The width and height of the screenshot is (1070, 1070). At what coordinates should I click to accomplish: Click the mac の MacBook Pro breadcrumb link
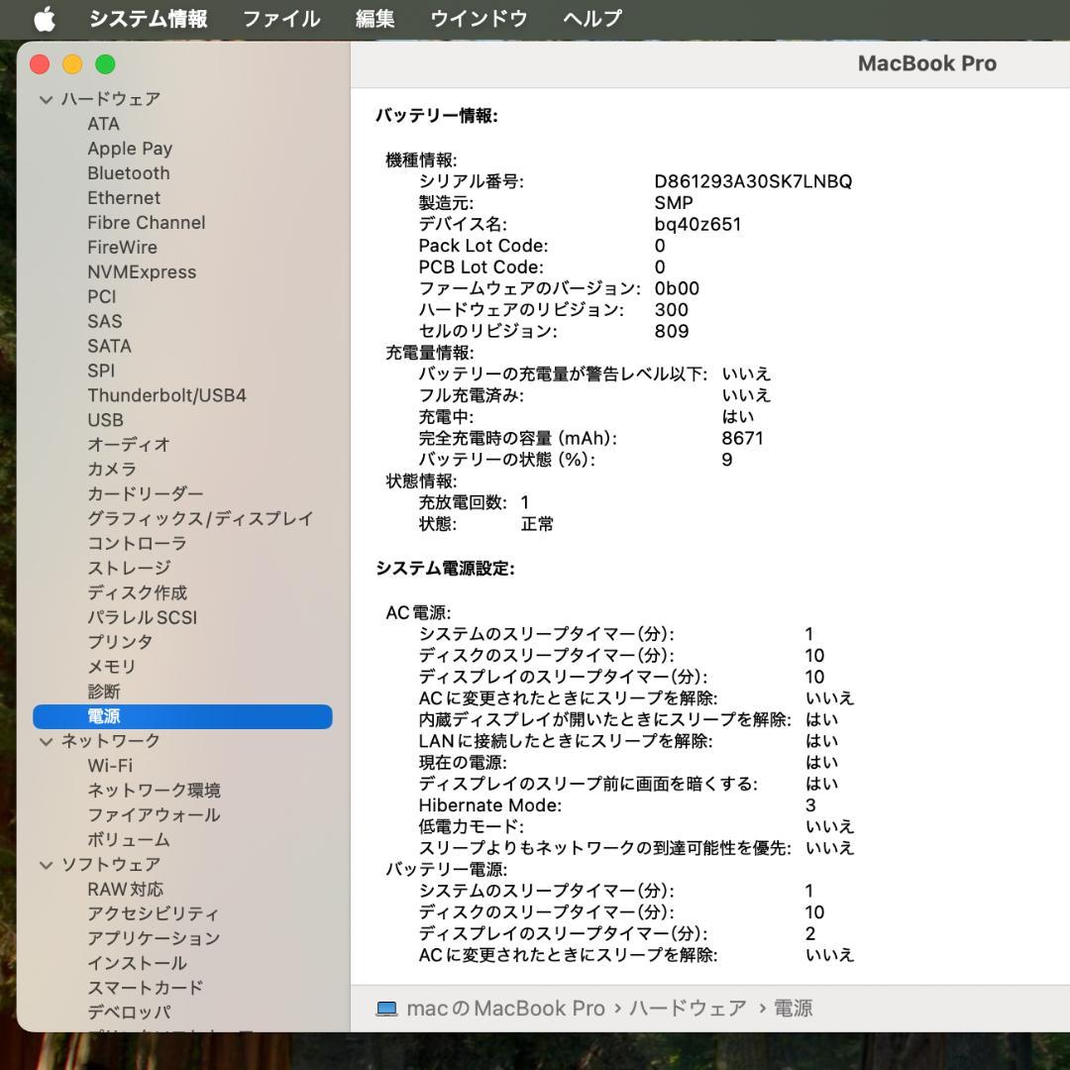505,1008
